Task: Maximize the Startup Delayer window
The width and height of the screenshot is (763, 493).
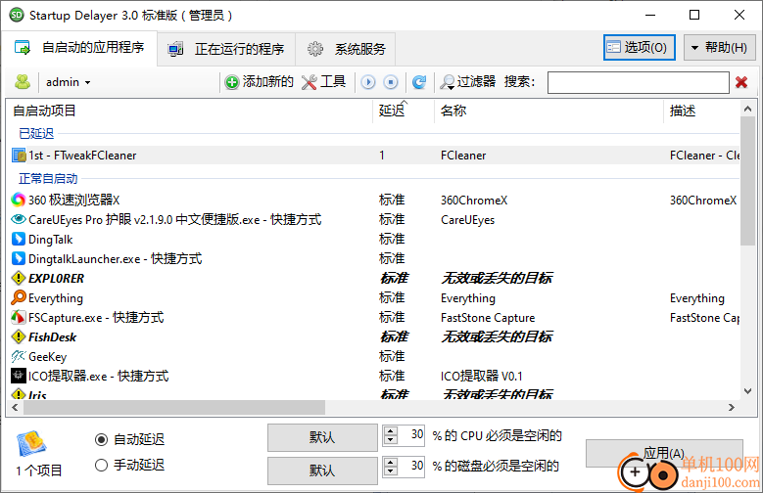Action: tap(694, 15)
